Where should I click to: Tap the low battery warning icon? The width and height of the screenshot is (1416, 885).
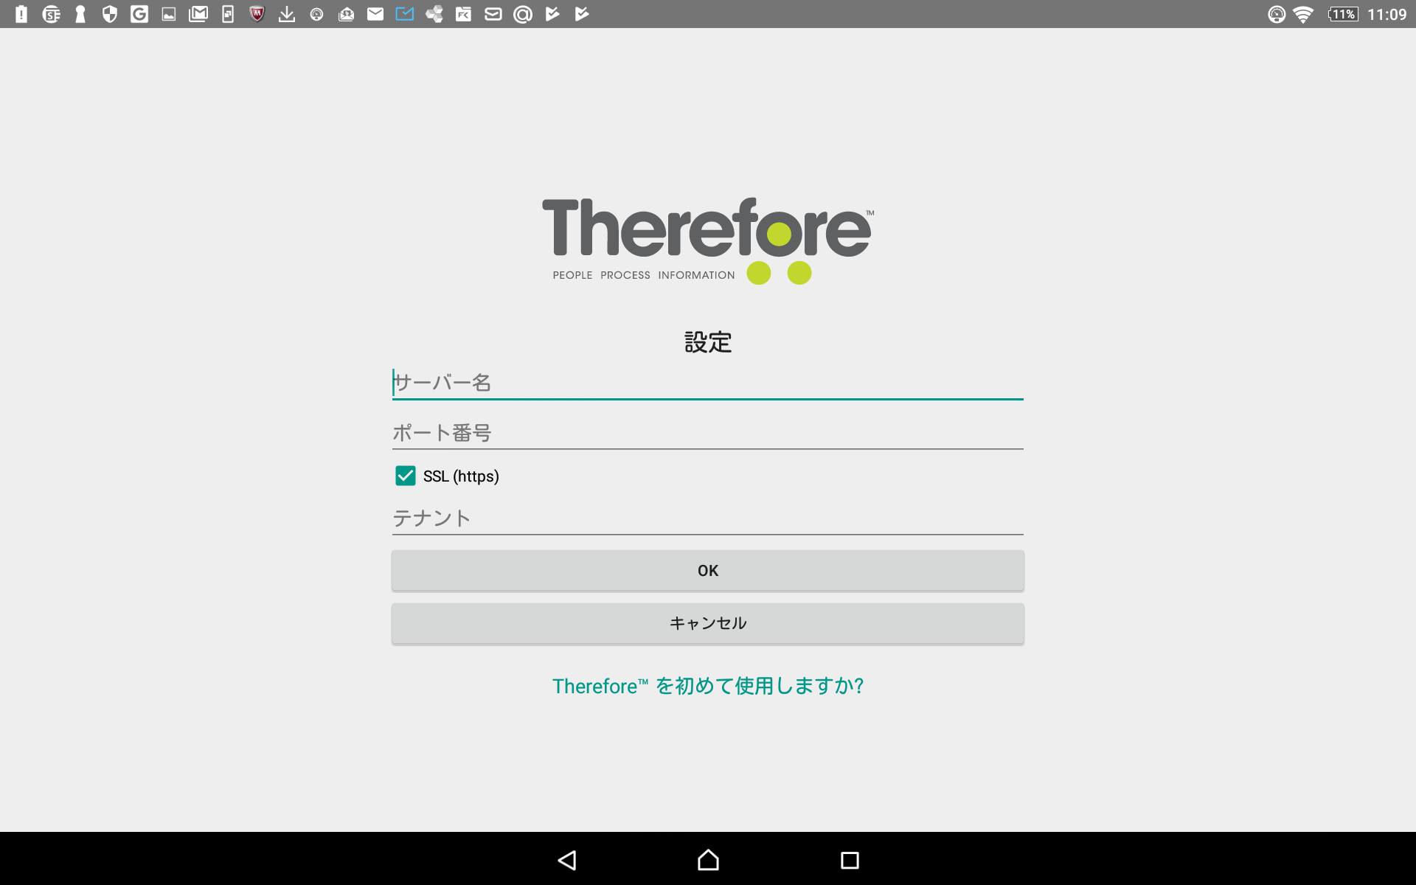(21, 14)
